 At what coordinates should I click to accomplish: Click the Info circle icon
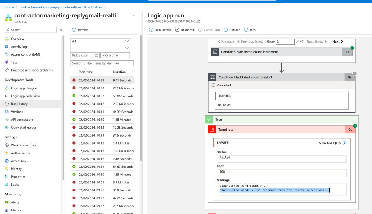[x=246, y=30]
